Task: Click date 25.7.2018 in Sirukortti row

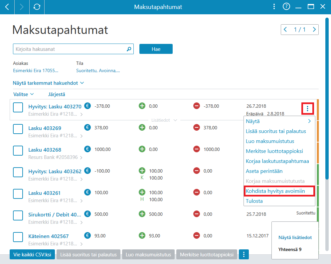Action: [256, 214]
